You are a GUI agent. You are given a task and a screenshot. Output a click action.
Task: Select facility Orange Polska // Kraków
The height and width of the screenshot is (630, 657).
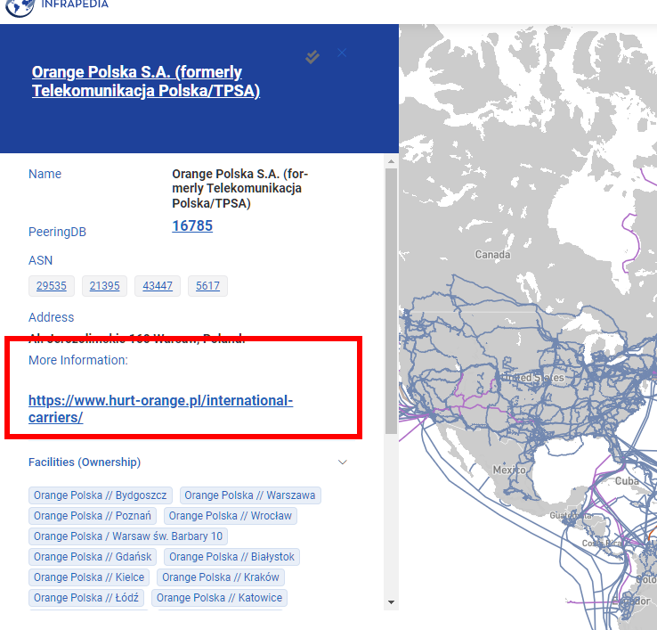[x=221, y=577]
